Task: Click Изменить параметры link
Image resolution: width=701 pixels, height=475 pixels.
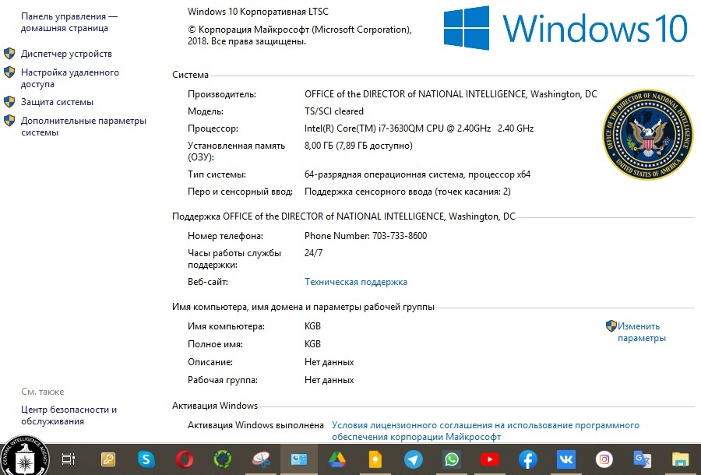Action: [642, 332]
